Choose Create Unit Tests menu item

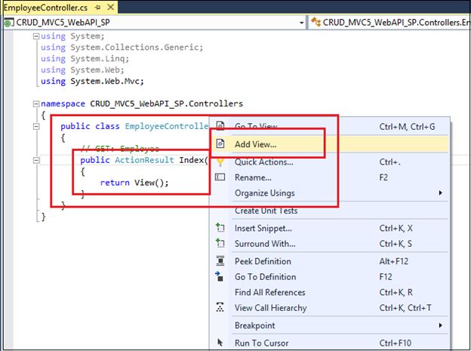point(330,211)
